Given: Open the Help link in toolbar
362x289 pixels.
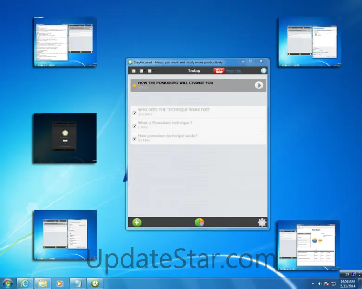Looking at the screenshot, I should click(238, 71).
